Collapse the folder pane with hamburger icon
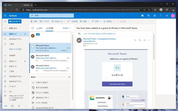Screen dimensions: 178x111 click(5, 21)
